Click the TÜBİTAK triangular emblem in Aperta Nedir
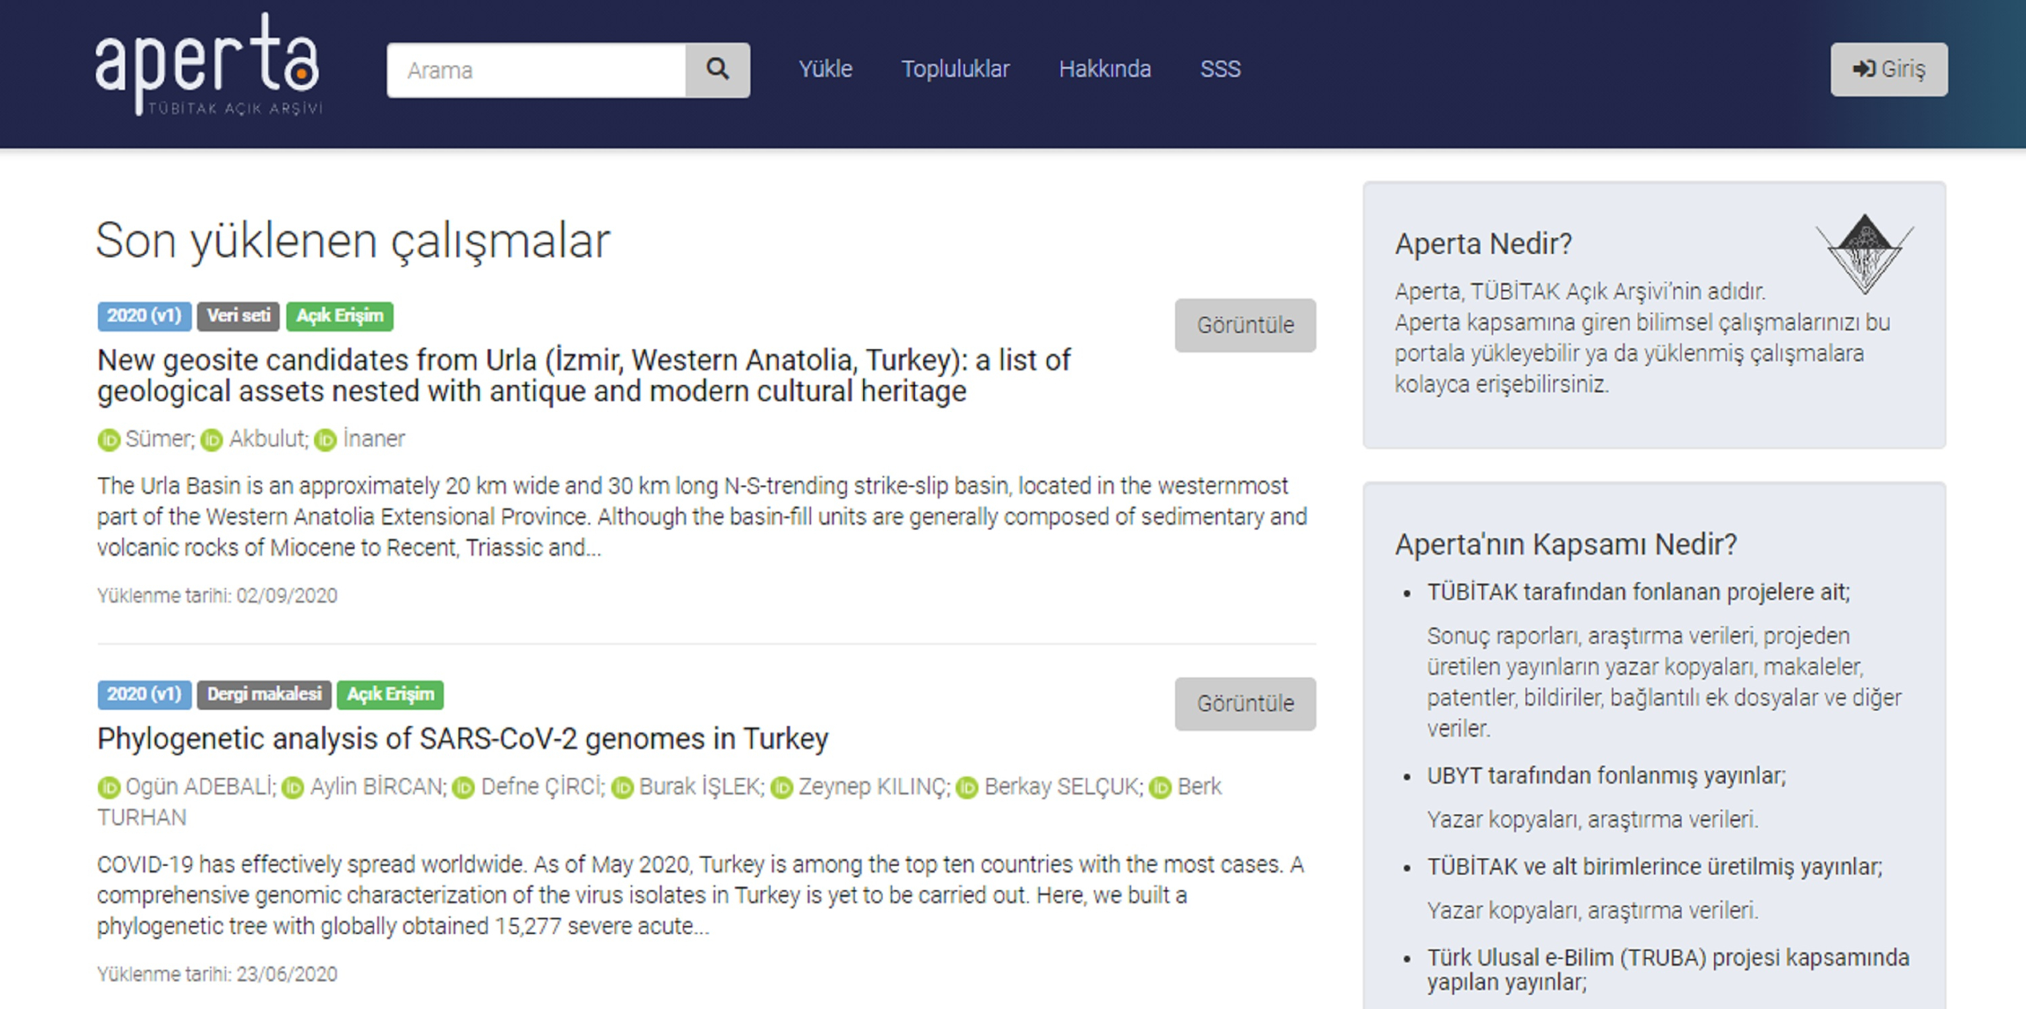 pyautogui.click(x=1865, y=253)
